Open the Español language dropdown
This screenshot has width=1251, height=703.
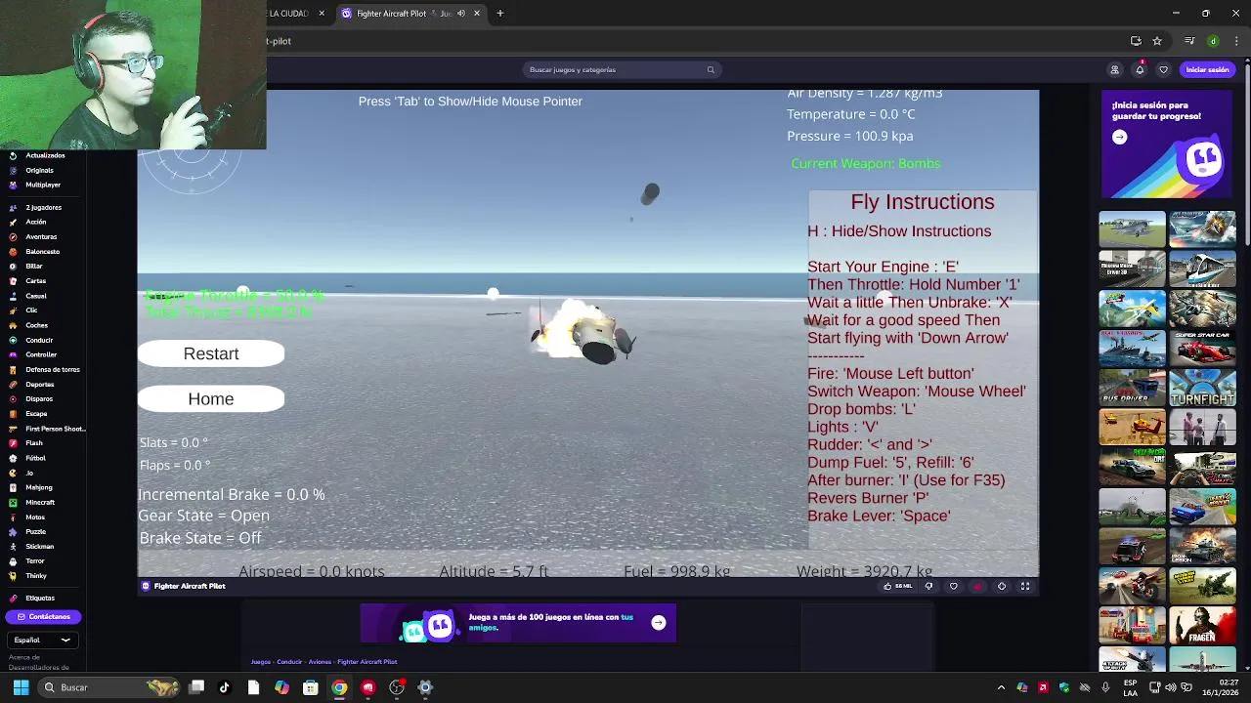pyautogui.click(x=43, y=641)
